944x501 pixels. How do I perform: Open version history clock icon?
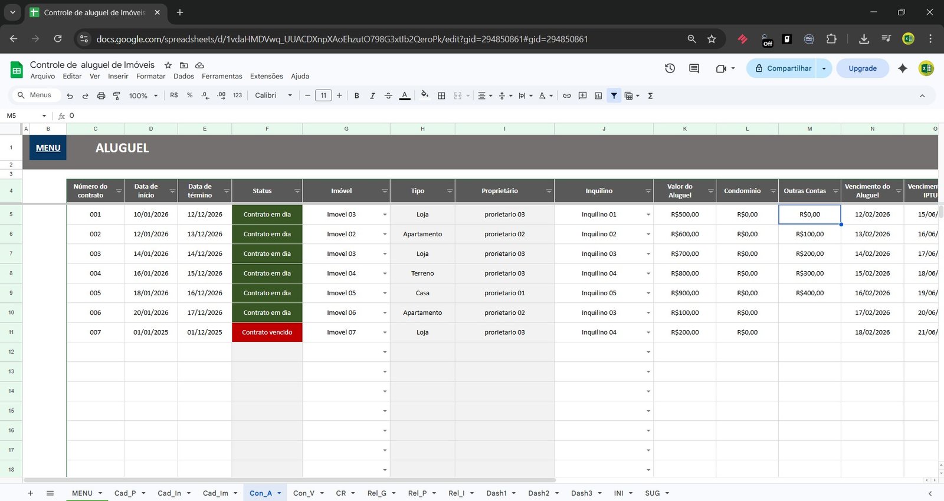pos(670,68)
